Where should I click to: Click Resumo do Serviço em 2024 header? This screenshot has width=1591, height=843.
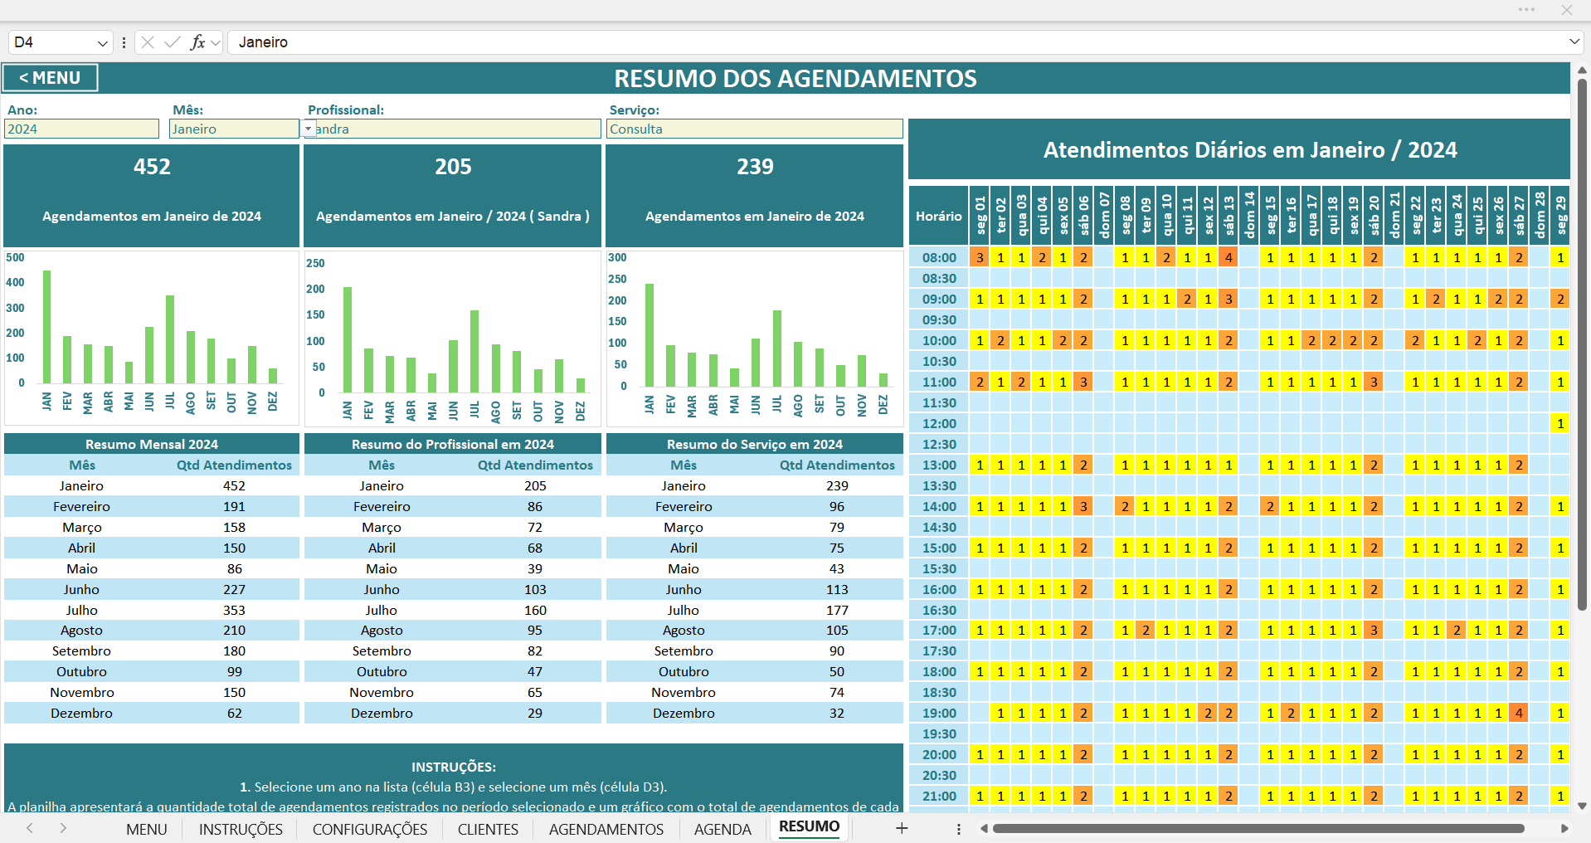(x=755, y=444)
